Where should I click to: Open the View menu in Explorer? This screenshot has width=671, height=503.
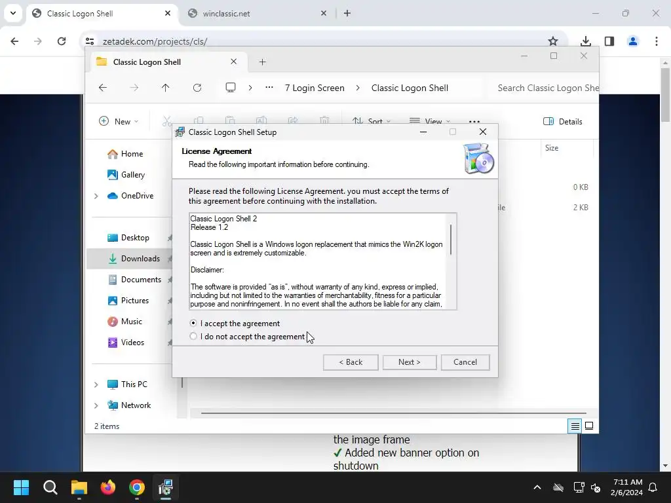tap(429, 122)
